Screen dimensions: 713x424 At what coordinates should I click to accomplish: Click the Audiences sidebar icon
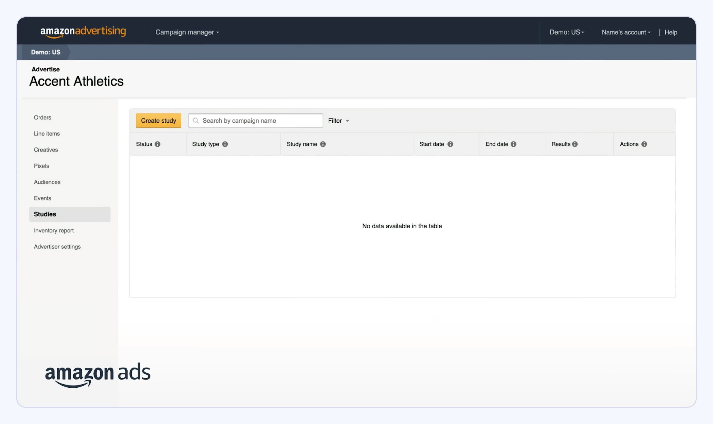pos(47,182)
